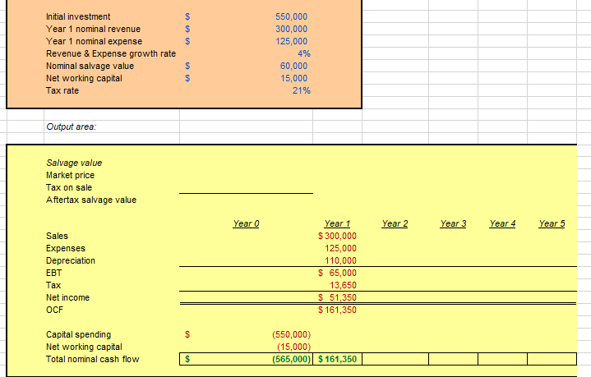Click the Year 5 column header
Screen dimensions: 591x377
552,223
